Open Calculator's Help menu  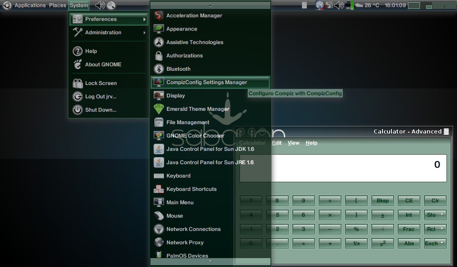click(311, 143)
